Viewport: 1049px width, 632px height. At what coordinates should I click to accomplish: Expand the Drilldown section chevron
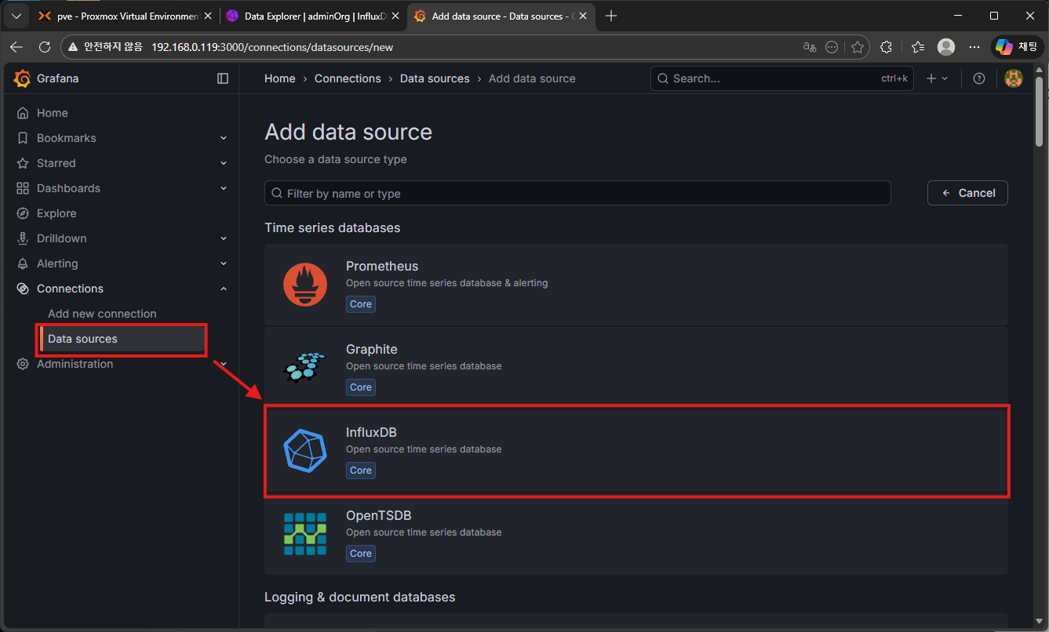[x=224, y=238]
